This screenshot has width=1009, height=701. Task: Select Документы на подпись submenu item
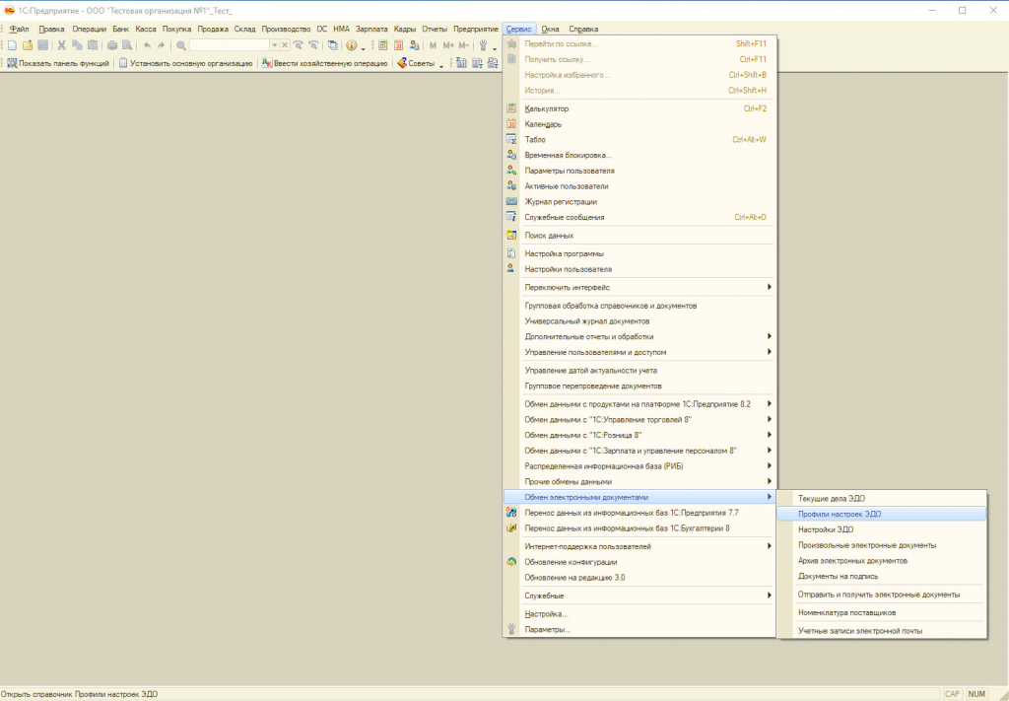point(882,576)
